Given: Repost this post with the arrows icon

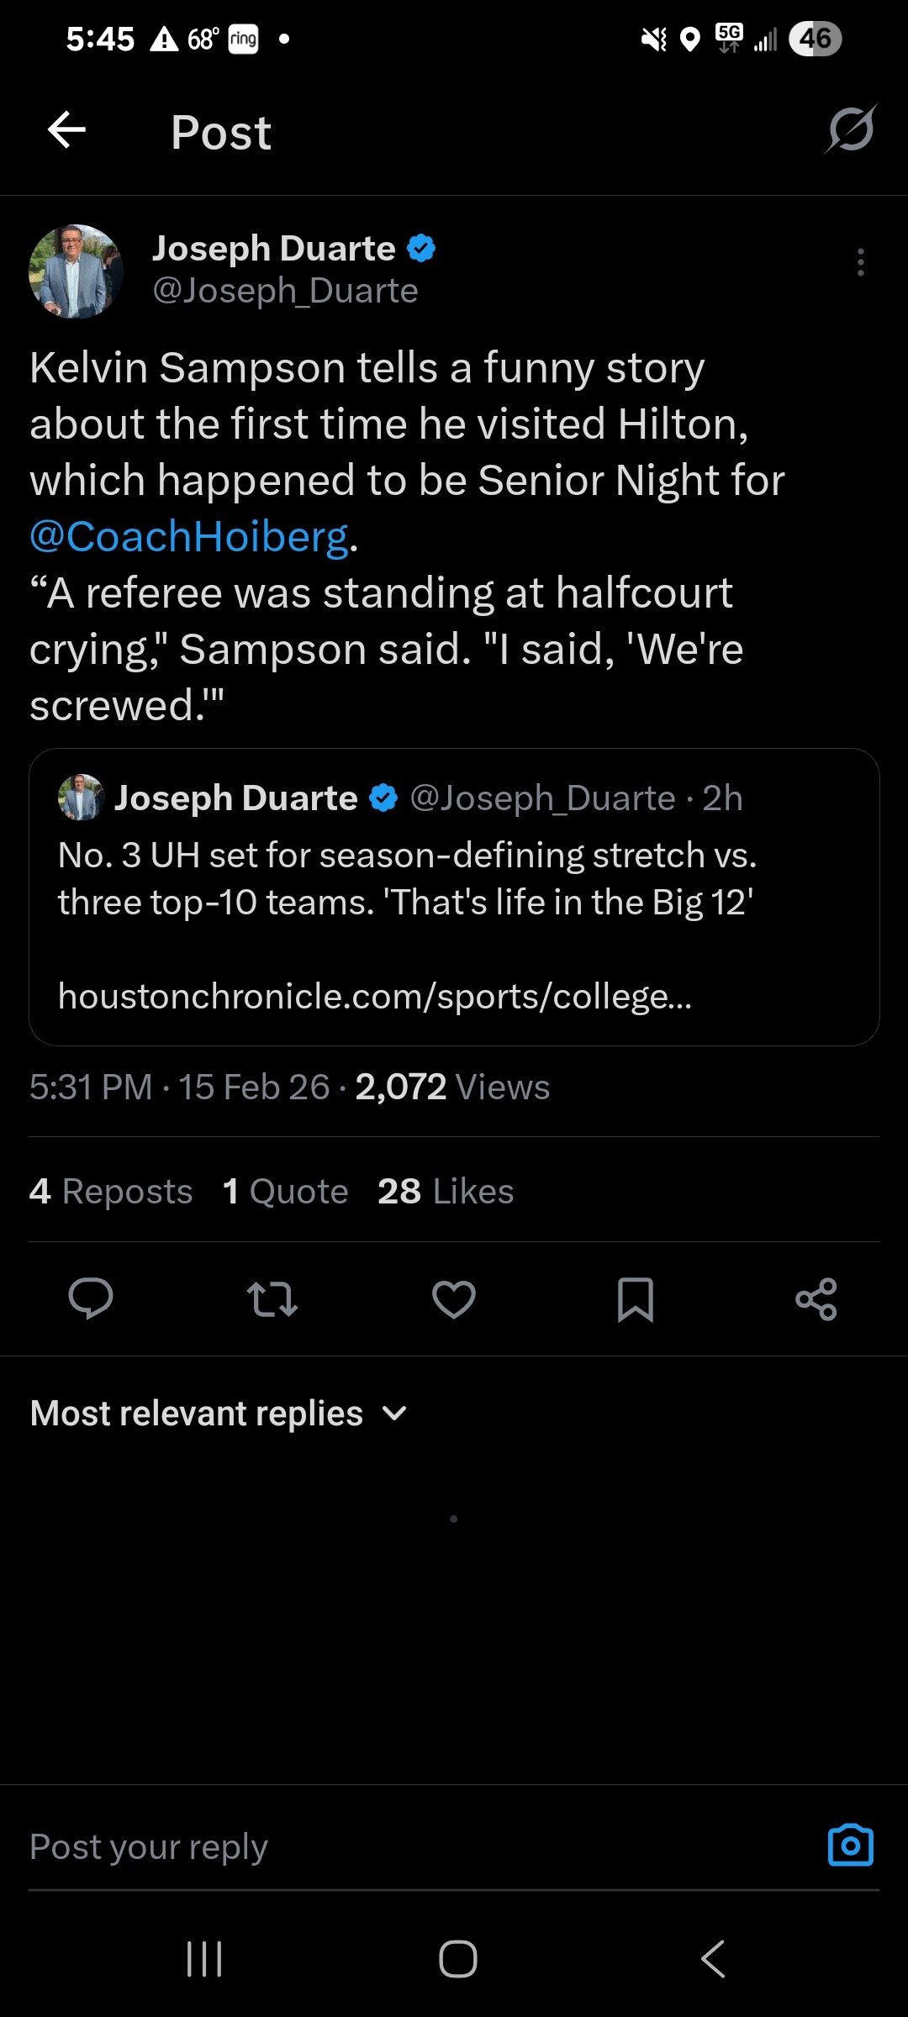Looking at the screenshot, I should coord(272,1298).
